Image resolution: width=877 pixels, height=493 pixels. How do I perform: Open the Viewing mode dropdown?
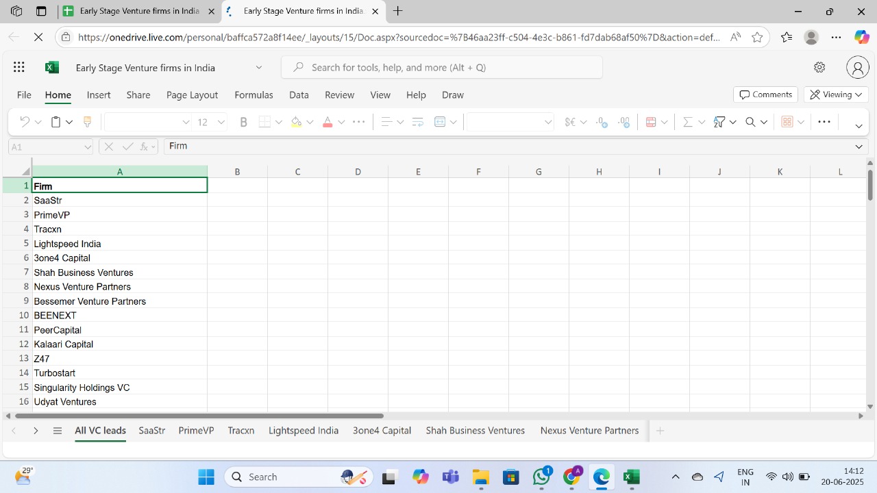click(x=836, y=94)
